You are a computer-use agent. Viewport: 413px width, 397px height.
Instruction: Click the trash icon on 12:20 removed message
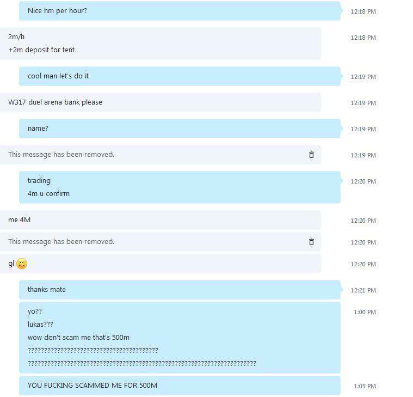[x=311, y=242]
